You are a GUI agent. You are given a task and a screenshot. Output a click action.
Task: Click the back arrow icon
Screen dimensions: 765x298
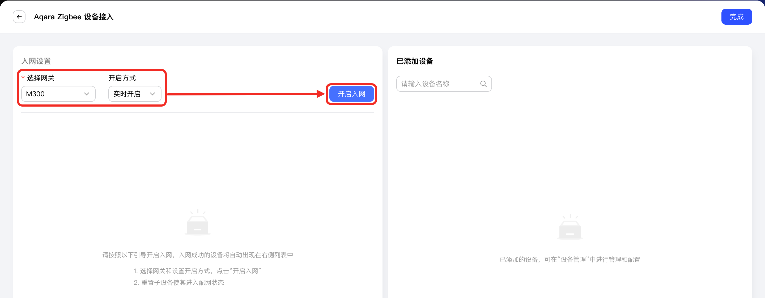(x=19, y=17)
